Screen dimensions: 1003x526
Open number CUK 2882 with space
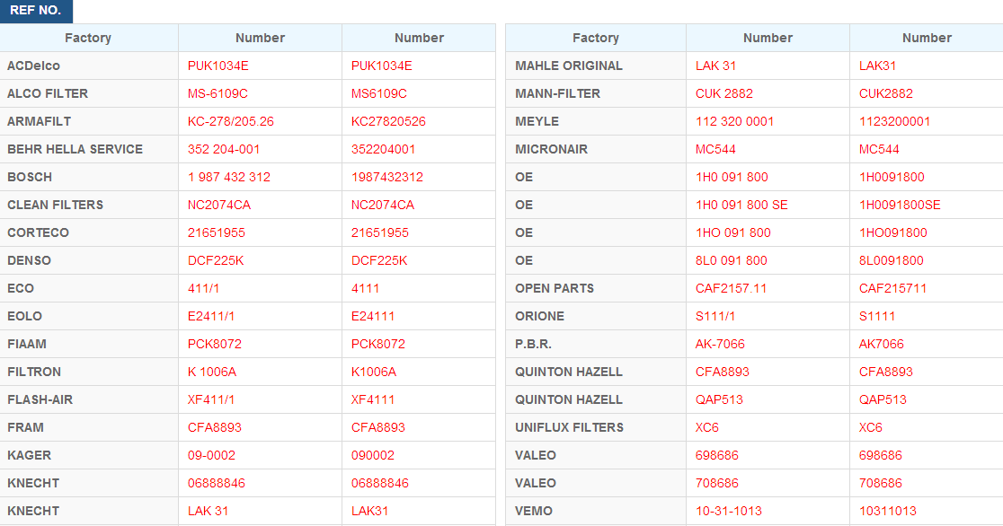pyautogui.click(x=724, y=93)
